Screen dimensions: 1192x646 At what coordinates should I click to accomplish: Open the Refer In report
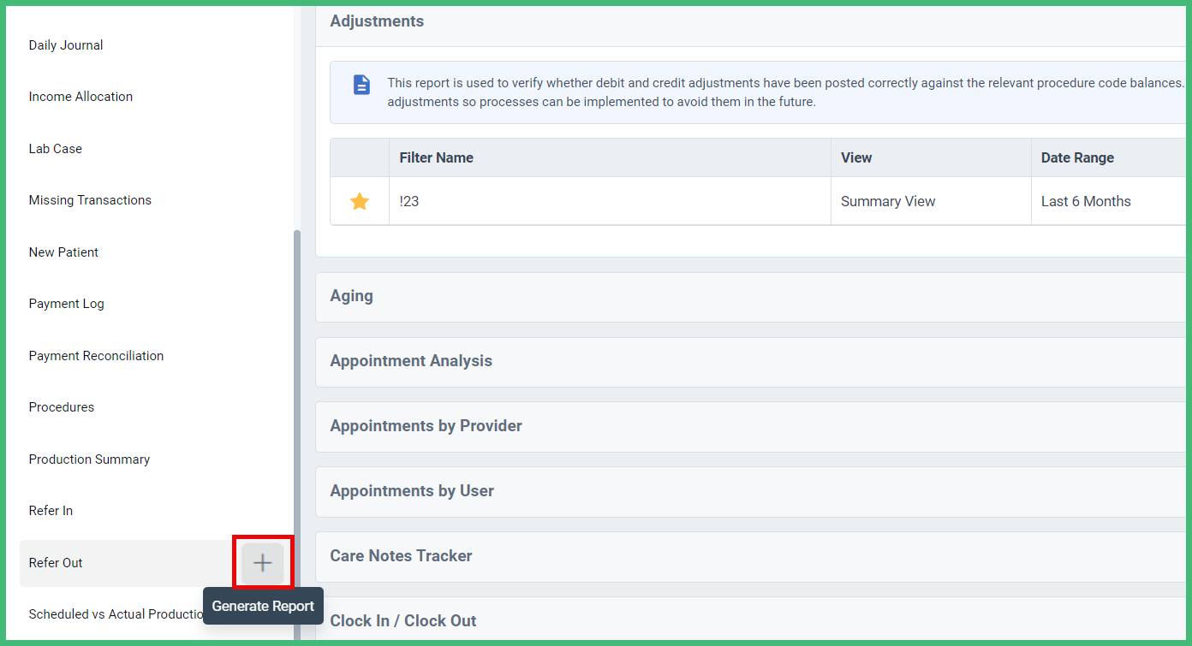(51, 510)
